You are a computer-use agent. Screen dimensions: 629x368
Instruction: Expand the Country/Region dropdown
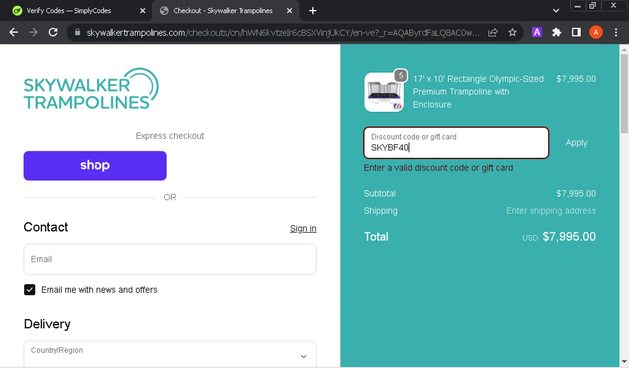170,354
